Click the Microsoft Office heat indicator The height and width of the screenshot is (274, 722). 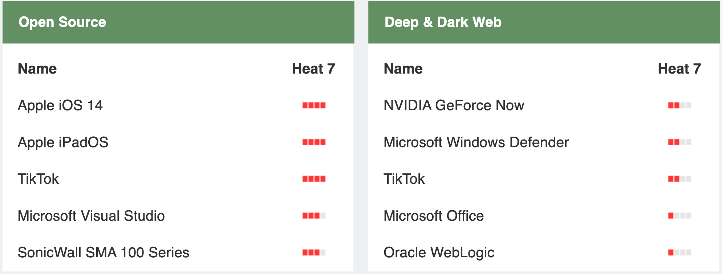680,216
